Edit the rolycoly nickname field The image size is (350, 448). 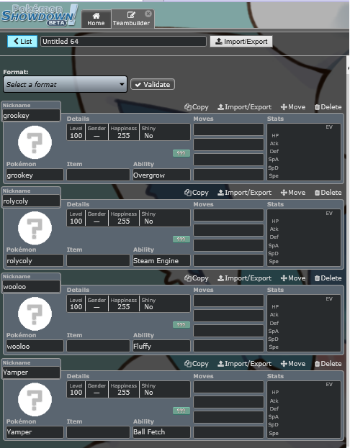click(x=31, y=201)
